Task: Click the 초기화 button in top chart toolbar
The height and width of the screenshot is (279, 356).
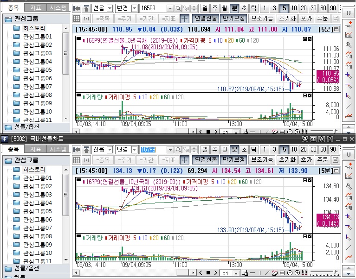Action: pyautogui.click(x=287, y=19)
